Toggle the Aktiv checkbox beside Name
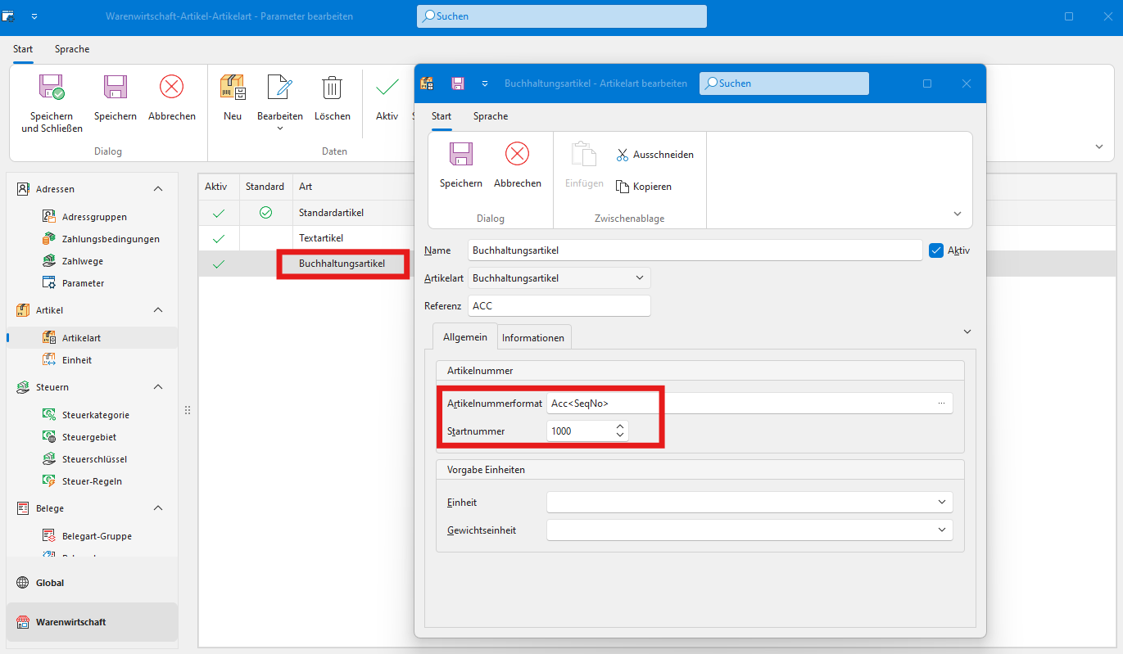 pyautogui.click(x=937, y=250)
